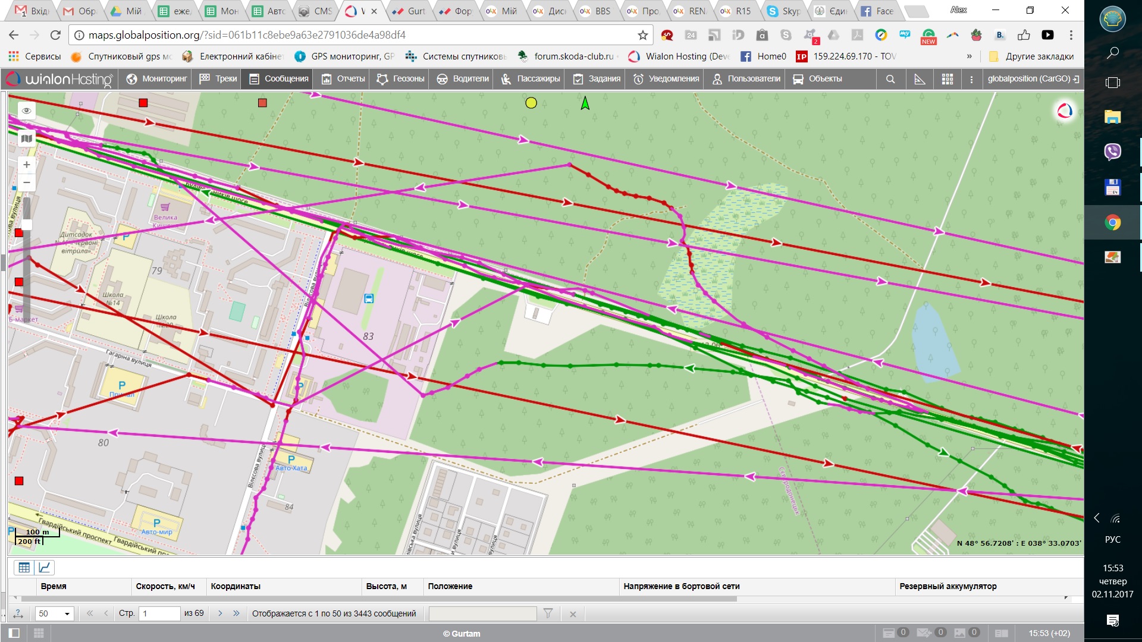Switch messages to chart view

click(45, 568)
